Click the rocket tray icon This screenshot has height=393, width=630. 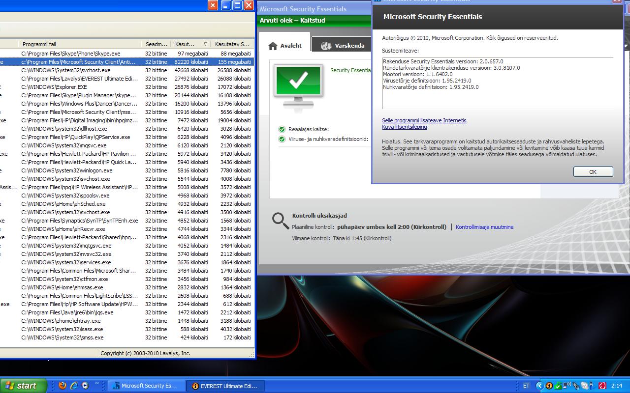click(576, 386)
